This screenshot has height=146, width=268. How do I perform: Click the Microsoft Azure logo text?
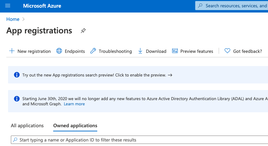[x=42, y=6]
